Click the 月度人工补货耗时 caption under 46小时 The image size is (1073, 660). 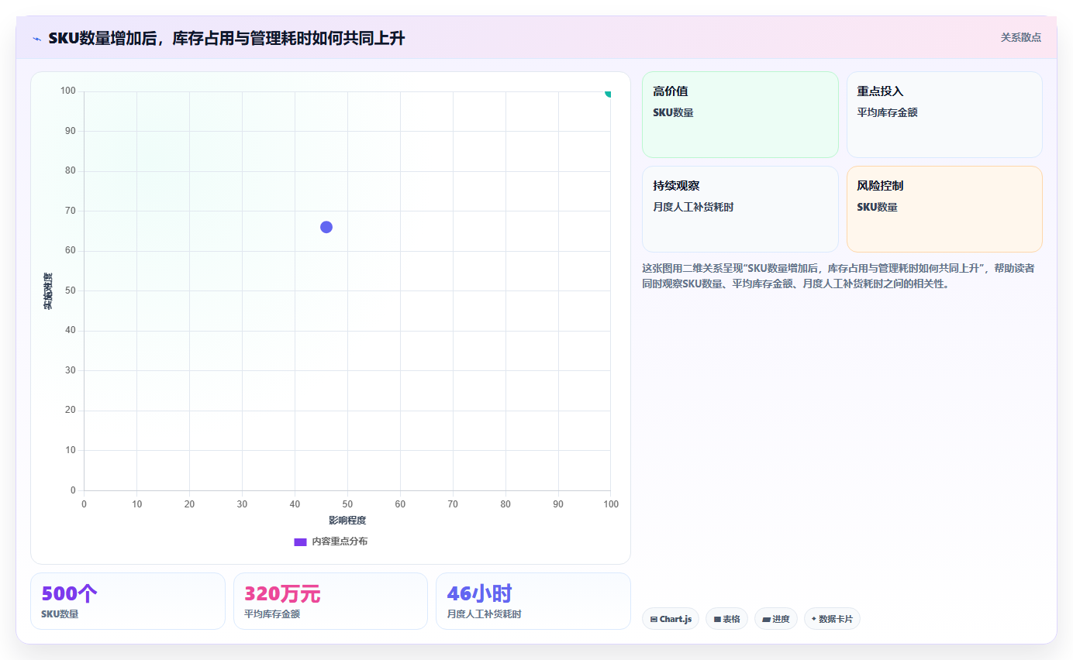click(x=484, y=614)
